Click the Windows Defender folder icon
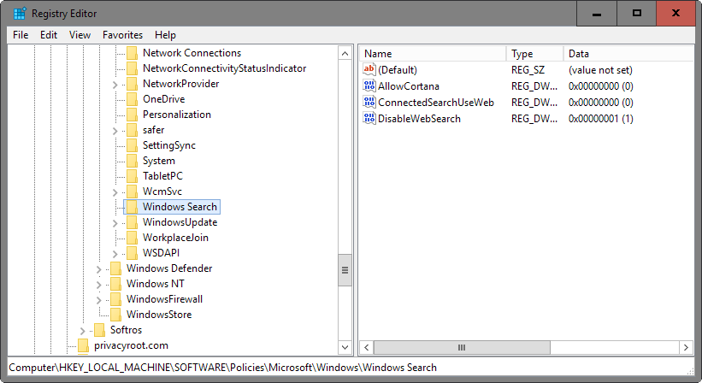This screenshot has height=383, width=702. [x=115, y=268]
